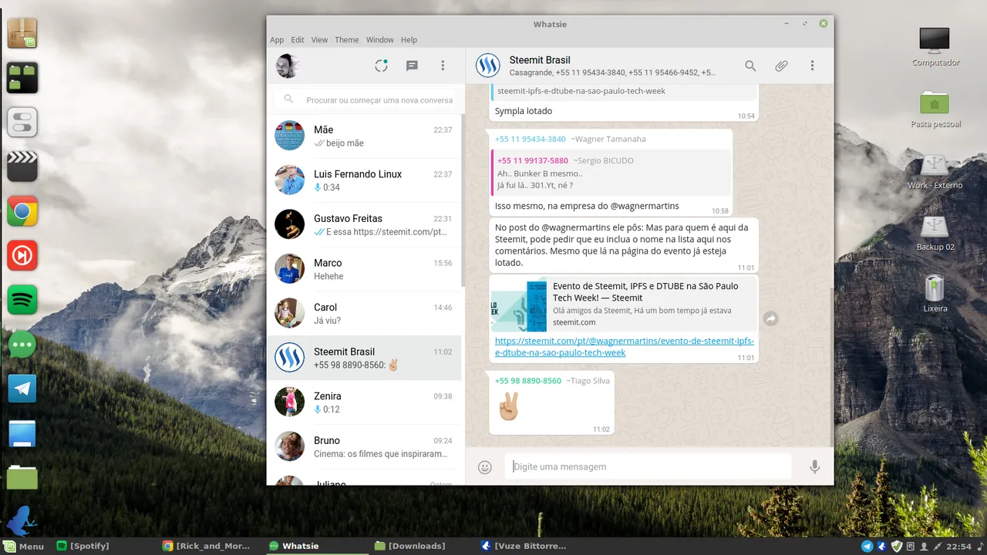This screenshot has height=555, width=987.
Task: Switch to the Vuze Bittorrent taskbar window
Action: coord(524,546)
